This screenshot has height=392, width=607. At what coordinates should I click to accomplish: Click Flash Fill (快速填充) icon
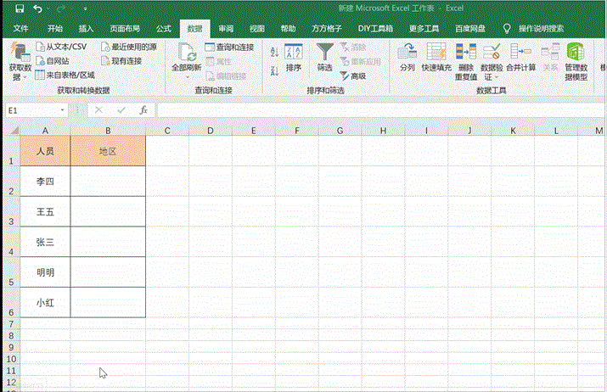(x=436, y=53)
